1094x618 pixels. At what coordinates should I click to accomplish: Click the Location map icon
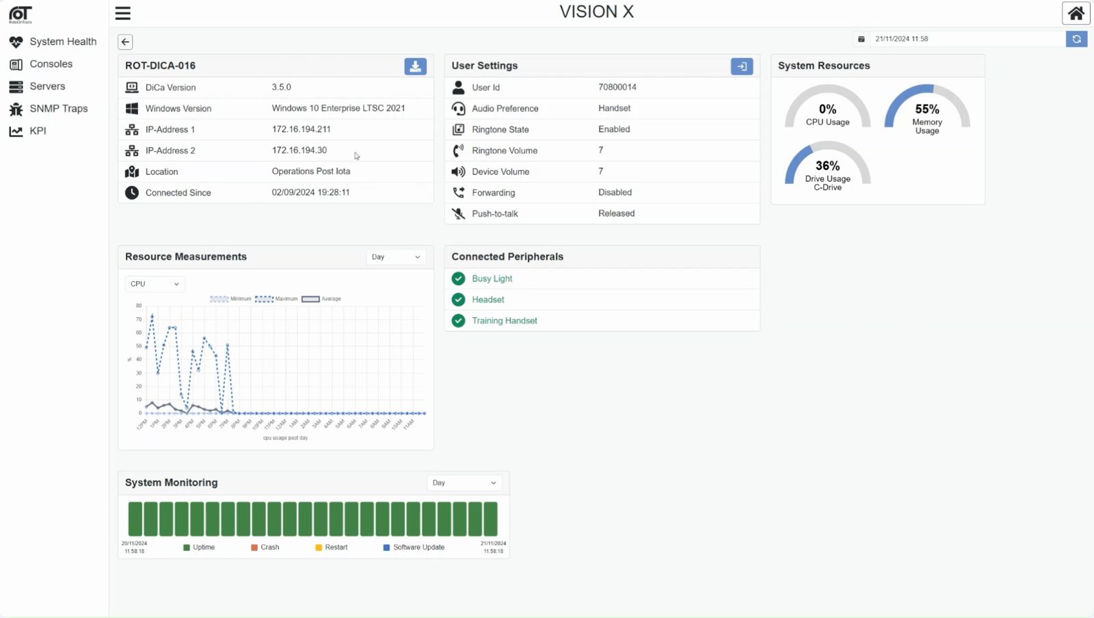132,172
